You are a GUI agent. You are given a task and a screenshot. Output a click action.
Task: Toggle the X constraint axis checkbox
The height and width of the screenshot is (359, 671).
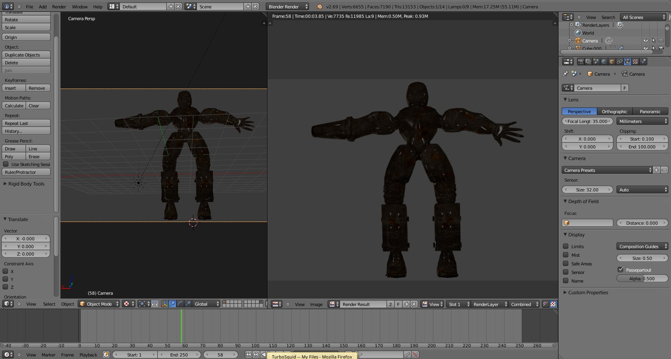point(5,271)
